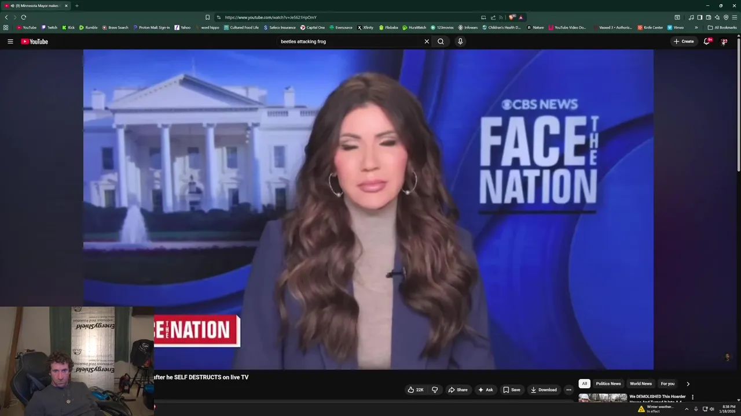Open YouTube notifications bell

point(707,42)
